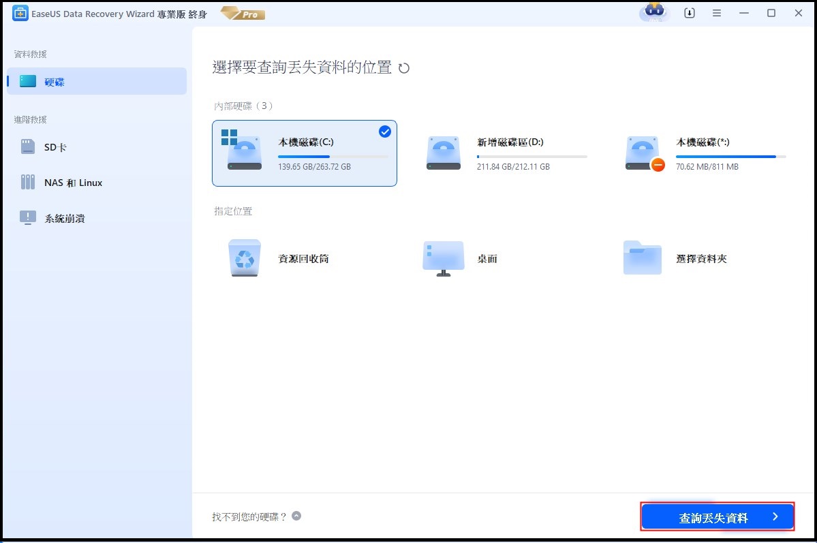
Task: Click the C: drive capacity bar
Action: tap(333, 157)
